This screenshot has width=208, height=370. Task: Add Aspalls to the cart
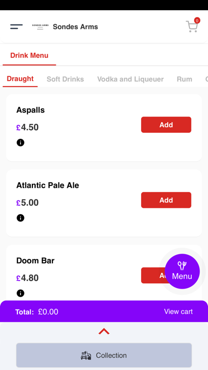[166, 124]
